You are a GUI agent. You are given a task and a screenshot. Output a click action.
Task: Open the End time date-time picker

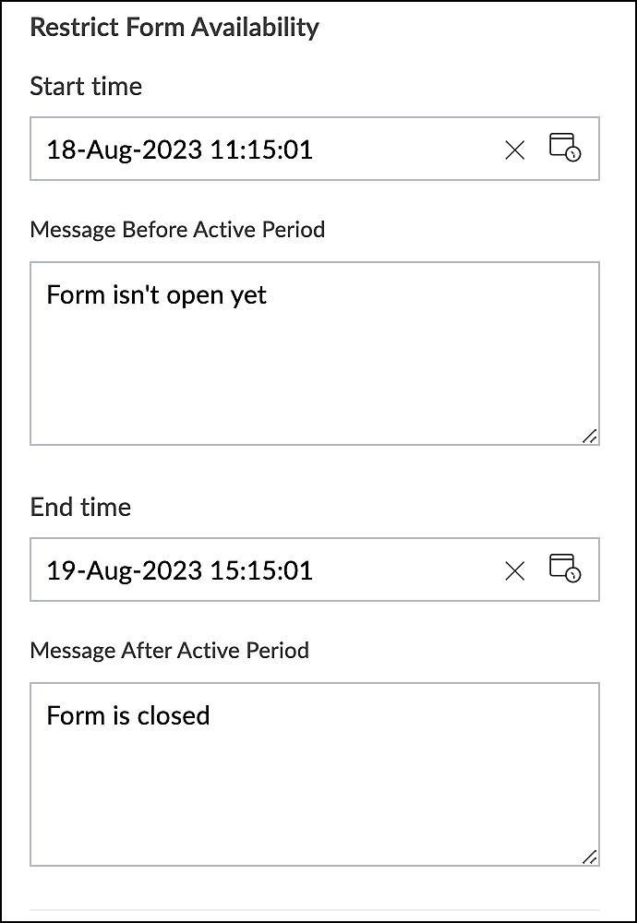(565, 569)
